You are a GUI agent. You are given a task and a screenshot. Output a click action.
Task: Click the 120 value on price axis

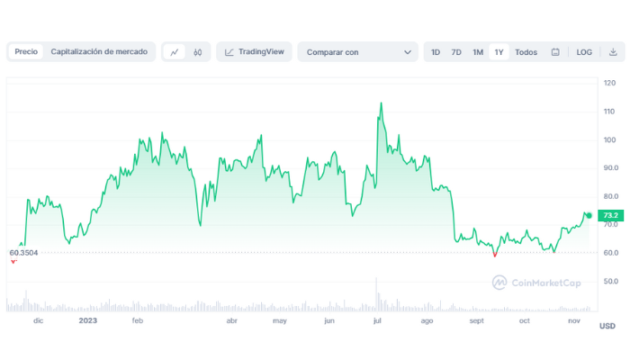[x=609, y=83]
